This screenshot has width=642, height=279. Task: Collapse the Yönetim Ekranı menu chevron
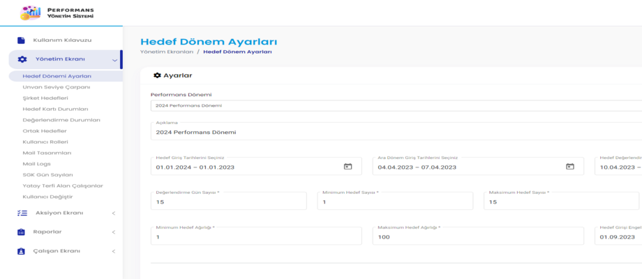(114, 60)
